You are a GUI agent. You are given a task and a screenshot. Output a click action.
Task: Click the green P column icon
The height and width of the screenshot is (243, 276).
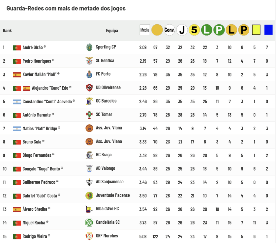pos(219,30)
